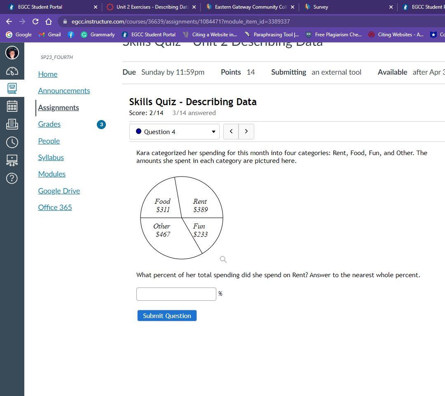
Task: Open the Question 4 dropdown selector
Action: point(174,132)
